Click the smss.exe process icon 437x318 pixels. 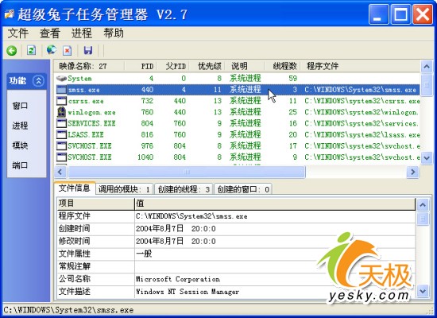[x=61, y=90]
